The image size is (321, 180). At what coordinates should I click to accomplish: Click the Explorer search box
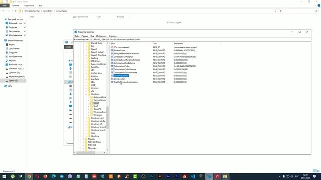tap(302, 11)
